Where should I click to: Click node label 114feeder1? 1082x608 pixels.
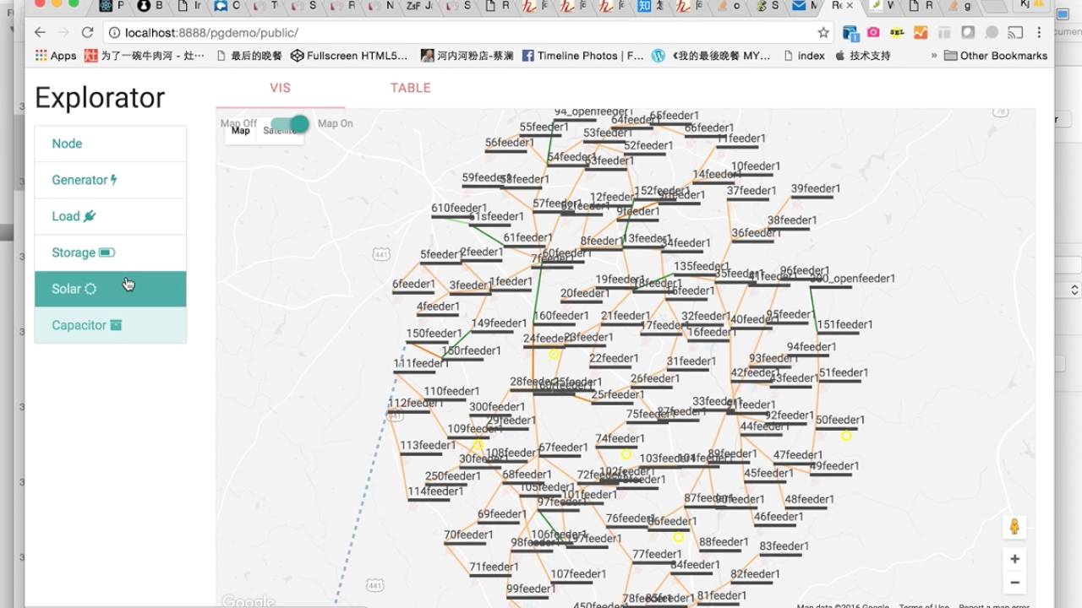tap(435, 491)
